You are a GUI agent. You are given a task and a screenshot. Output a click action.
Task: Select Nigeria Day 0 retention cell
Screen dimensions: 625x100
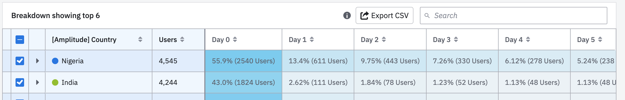(x=243, y=61)
